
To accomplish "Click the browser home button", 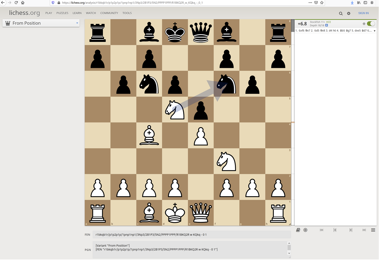I will coord(23,2).
